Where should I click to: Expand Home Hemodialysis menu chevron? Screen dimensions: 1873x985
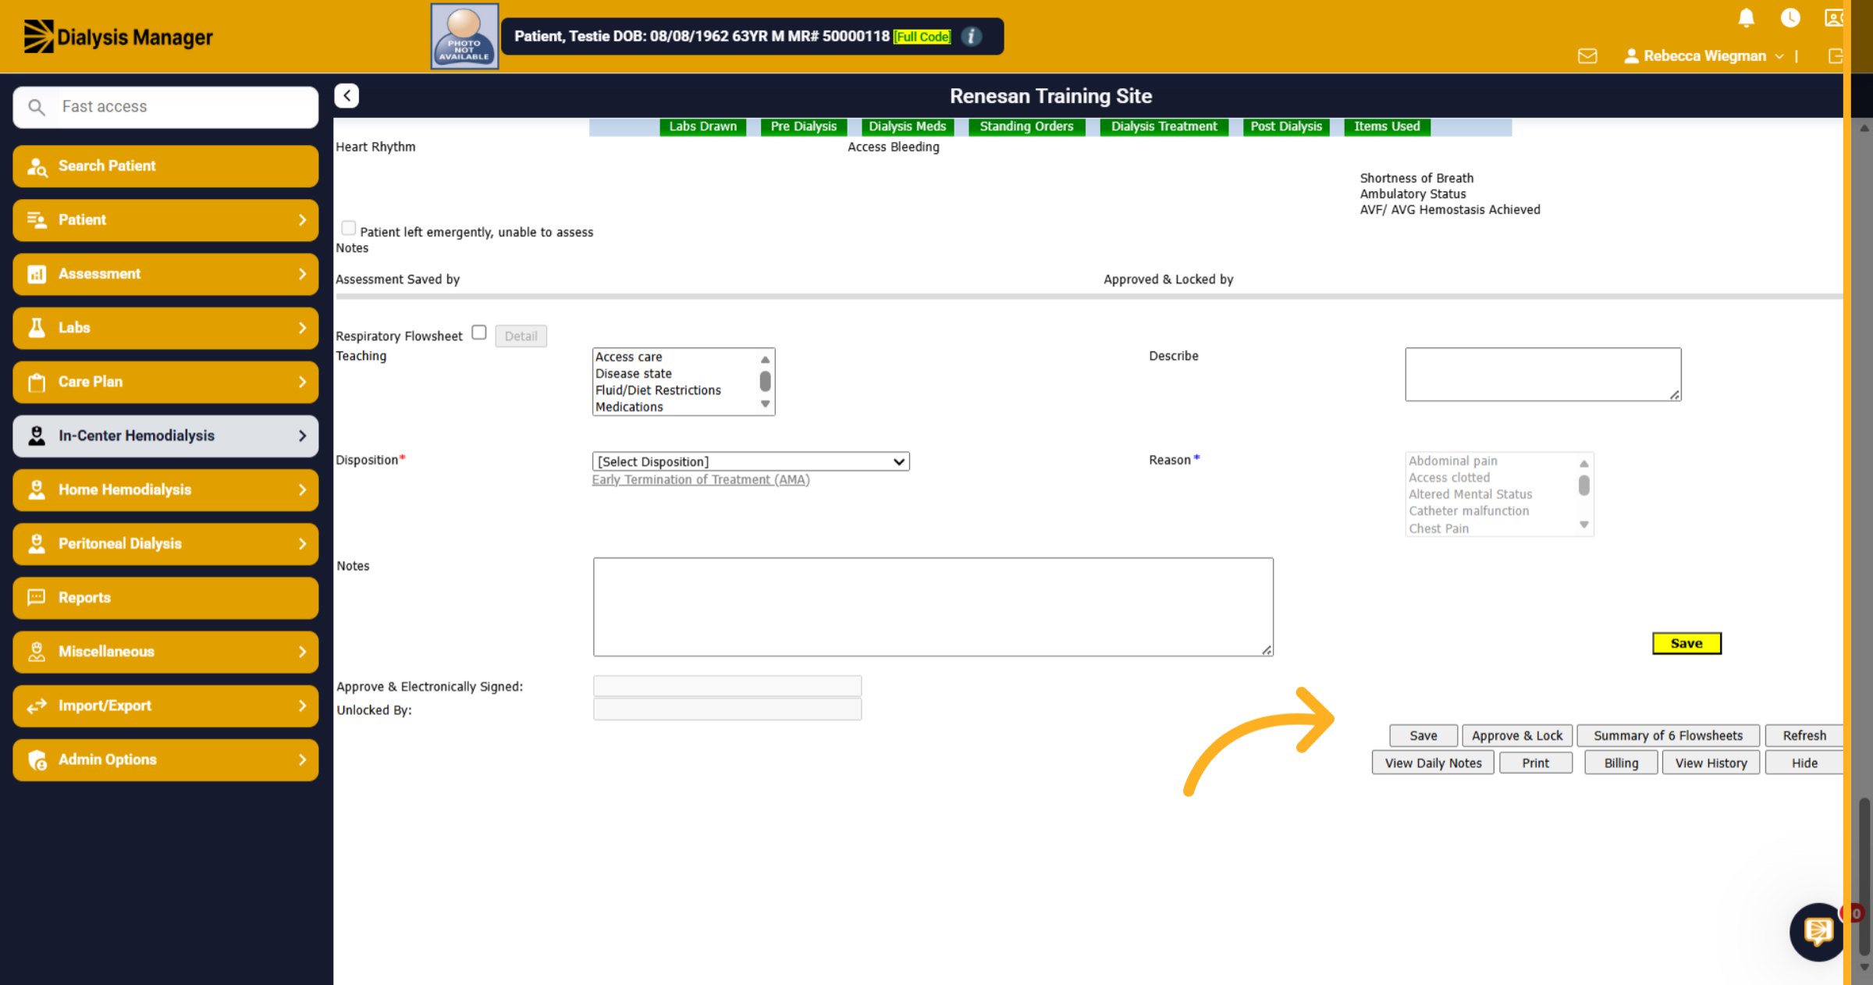tap(303, 490)
